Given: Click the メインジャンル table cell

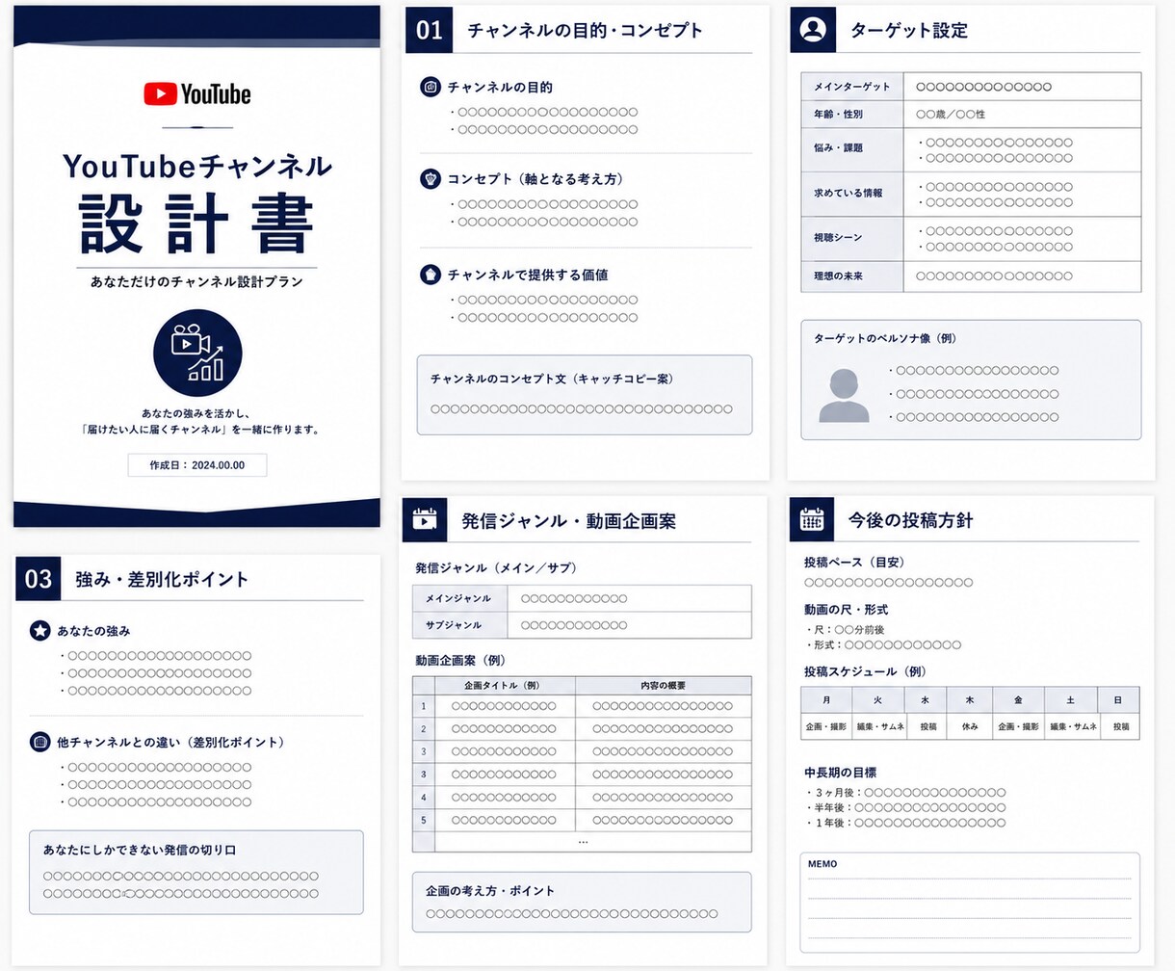Looking at the screenshot, I should coord(459,598).
